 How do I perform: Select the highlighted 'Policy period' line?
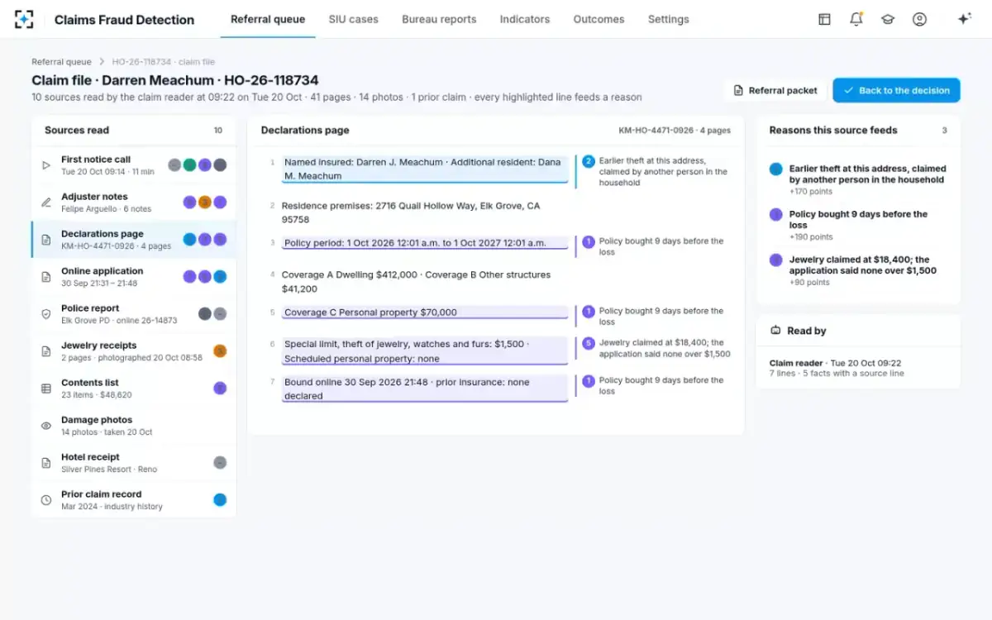click(425, 243)
